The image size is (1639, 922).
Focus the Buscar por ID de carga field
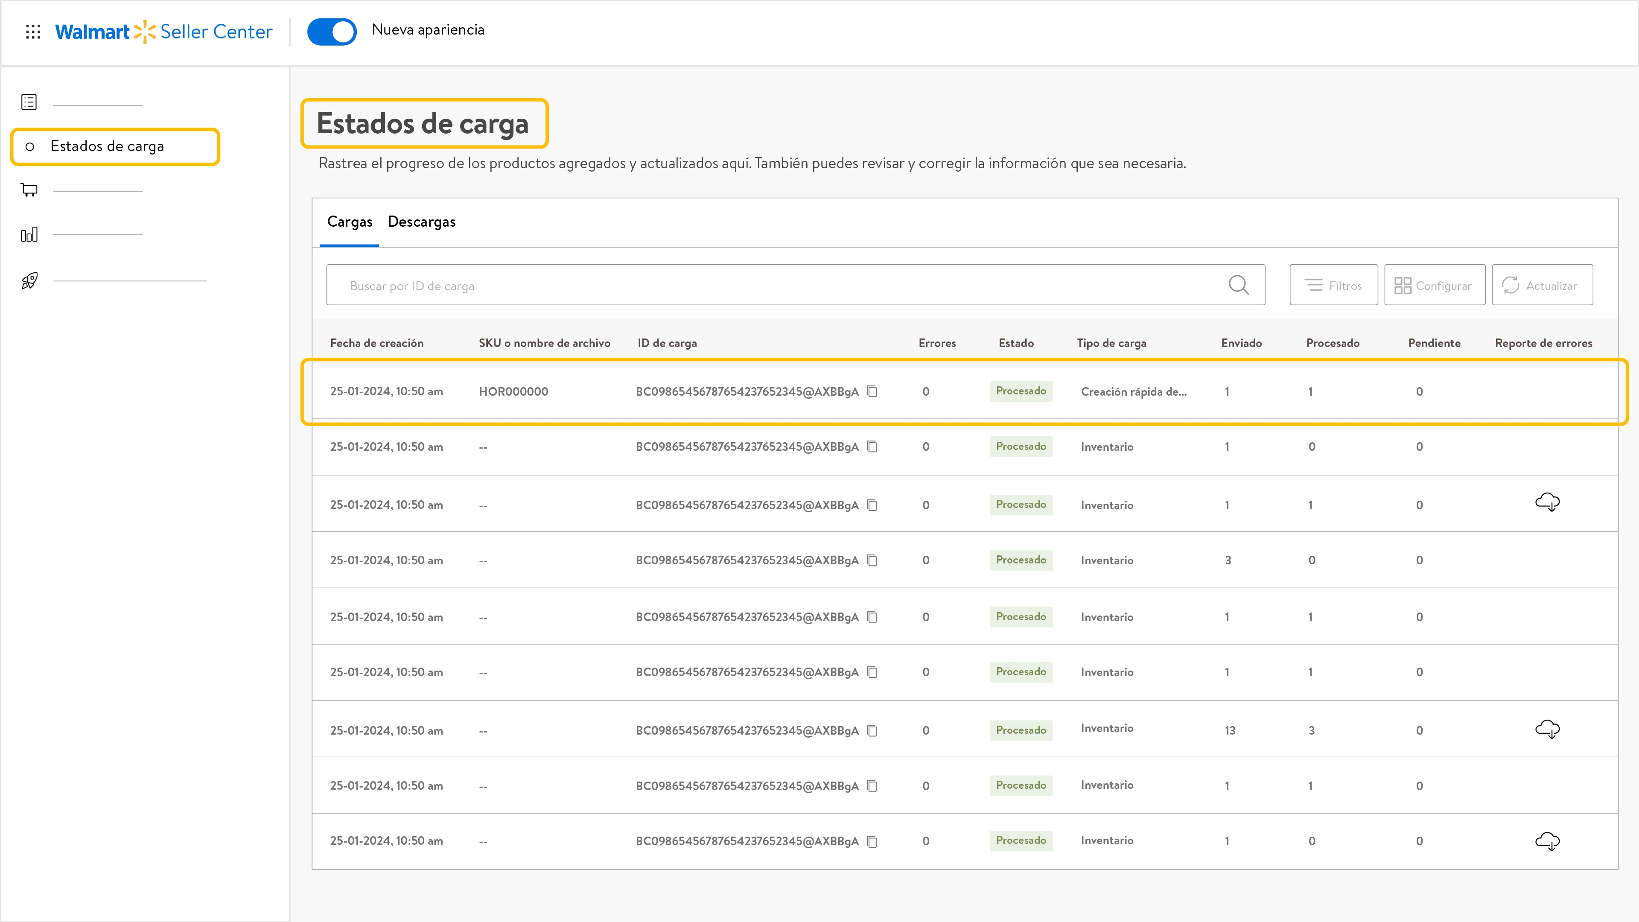(764, 286)
